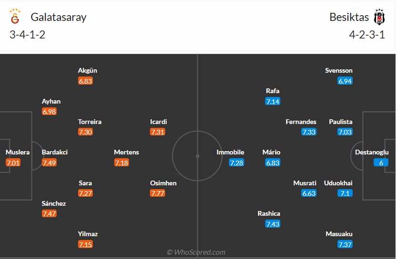Click the Galatasaray club crest icon
This screenshot has width=396, height=259.
(15, 17)
